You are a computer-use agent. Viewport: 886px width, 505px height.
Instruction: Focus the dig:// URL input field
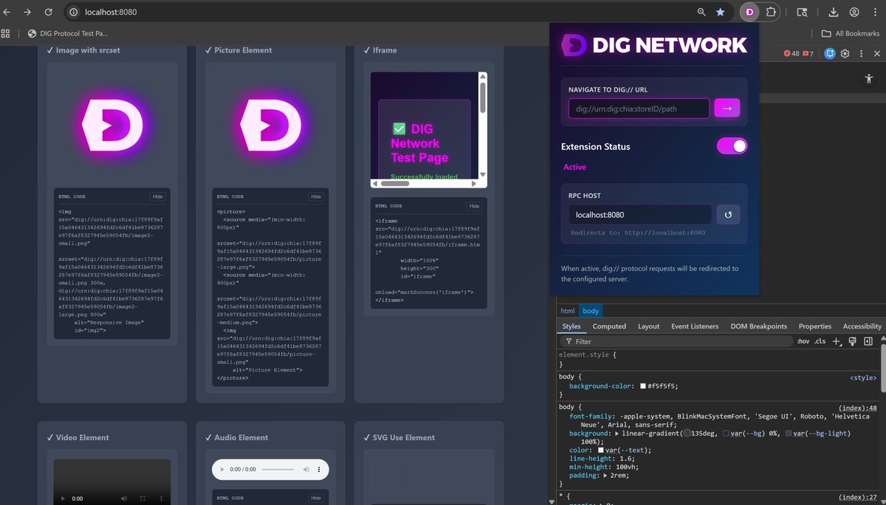click(639, 109)
